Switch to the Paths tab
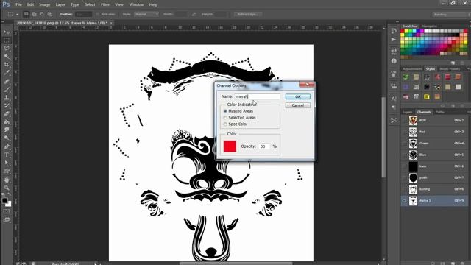This screenshot has height=265, width=471. [x=440, y=112]
